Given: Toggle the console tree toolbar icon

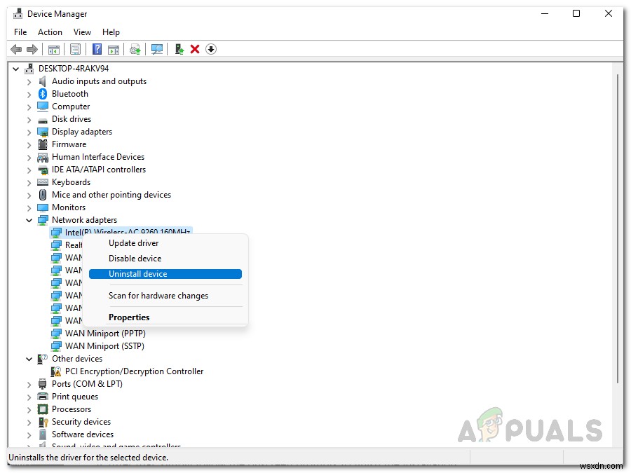Looking at the screenshot, I should (54, 50).
